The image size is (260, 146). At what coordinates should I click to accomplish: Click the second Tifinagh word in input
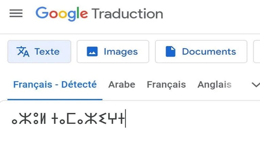point(88,119)
